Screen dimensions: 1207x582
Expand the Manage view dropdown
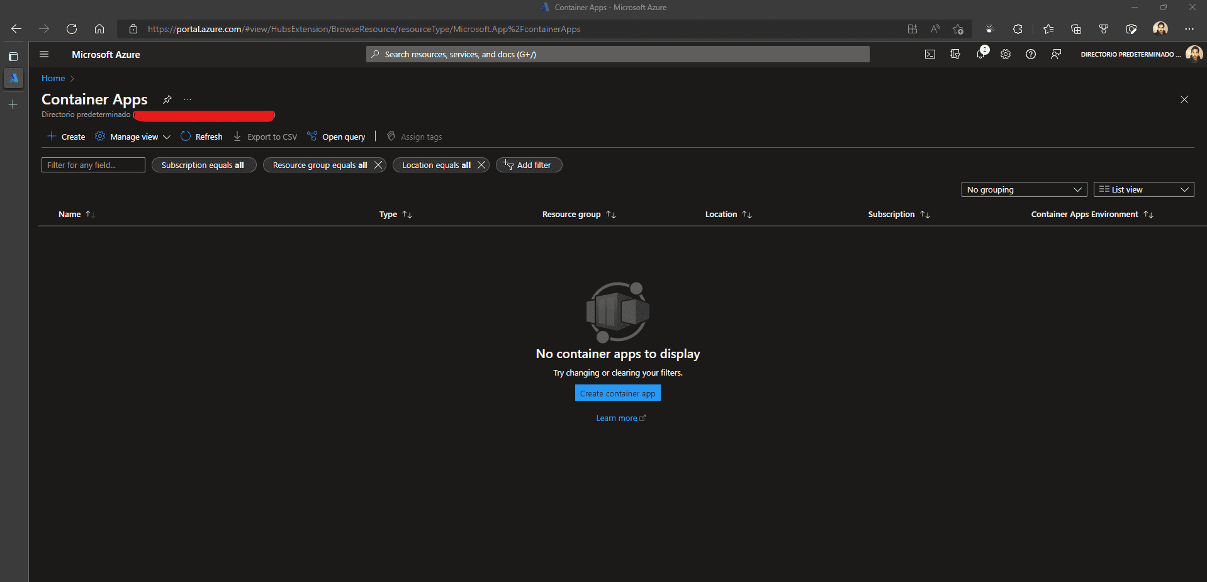tap(133, 137)
